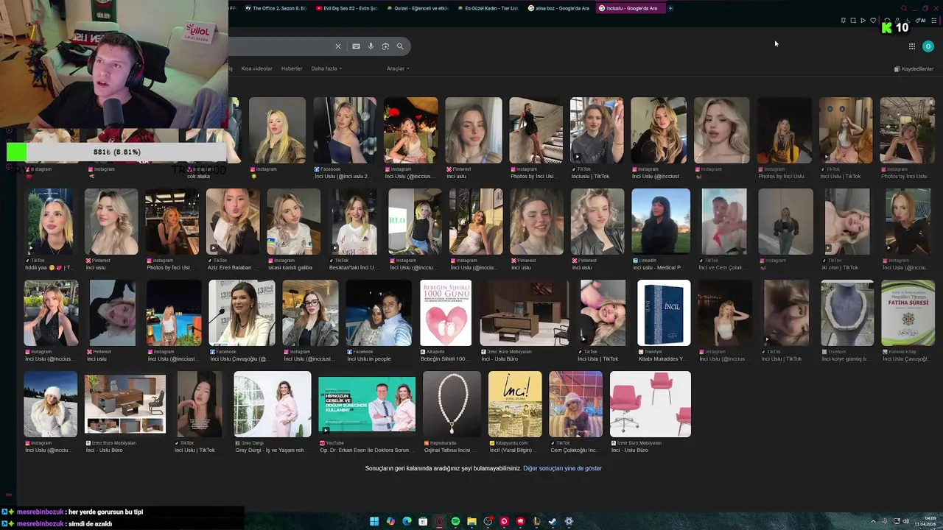Open the pink office chairs image
Screen dimensions: 943x530
[651, 404]
